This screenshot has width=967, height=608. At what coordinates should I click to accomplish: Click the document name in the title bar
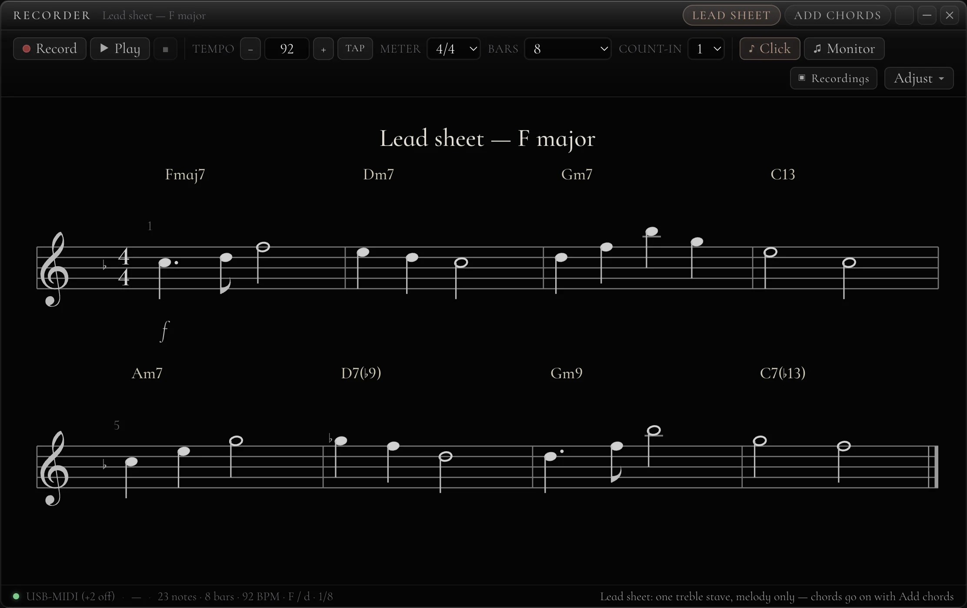154,16
